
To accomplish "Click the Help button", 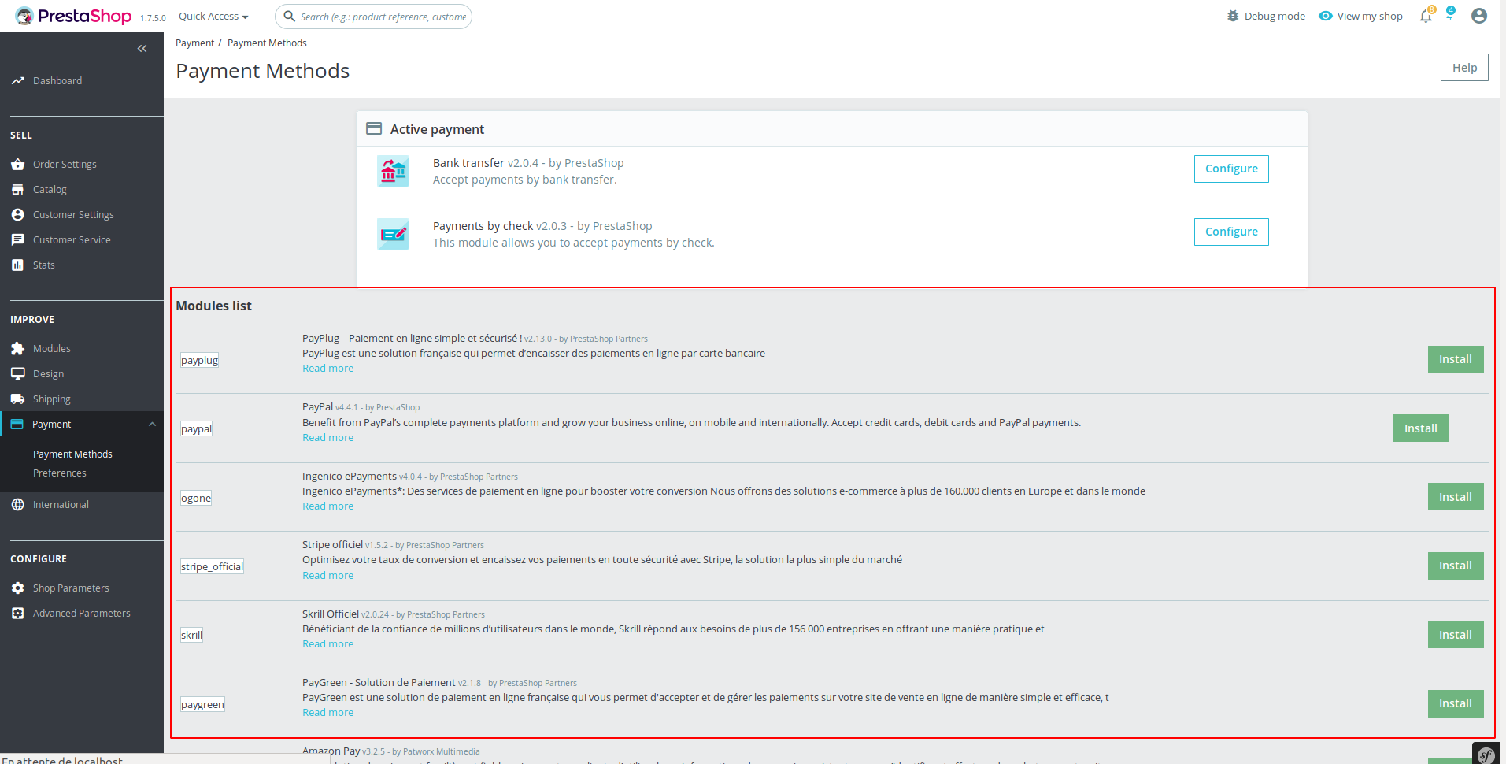I will [x=1464, y=68].
